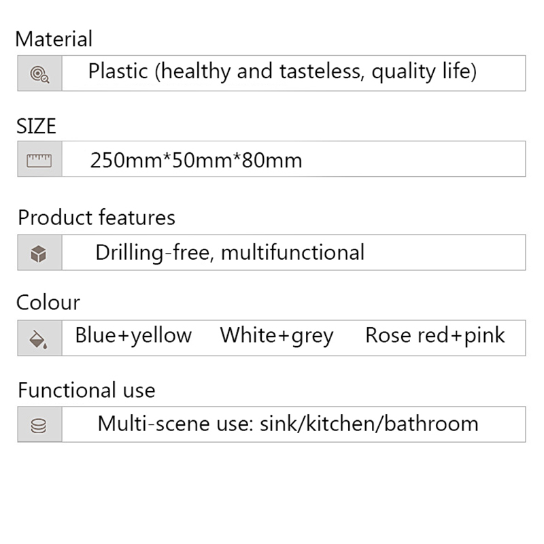Click the ruler size icon

click(39, 160)
